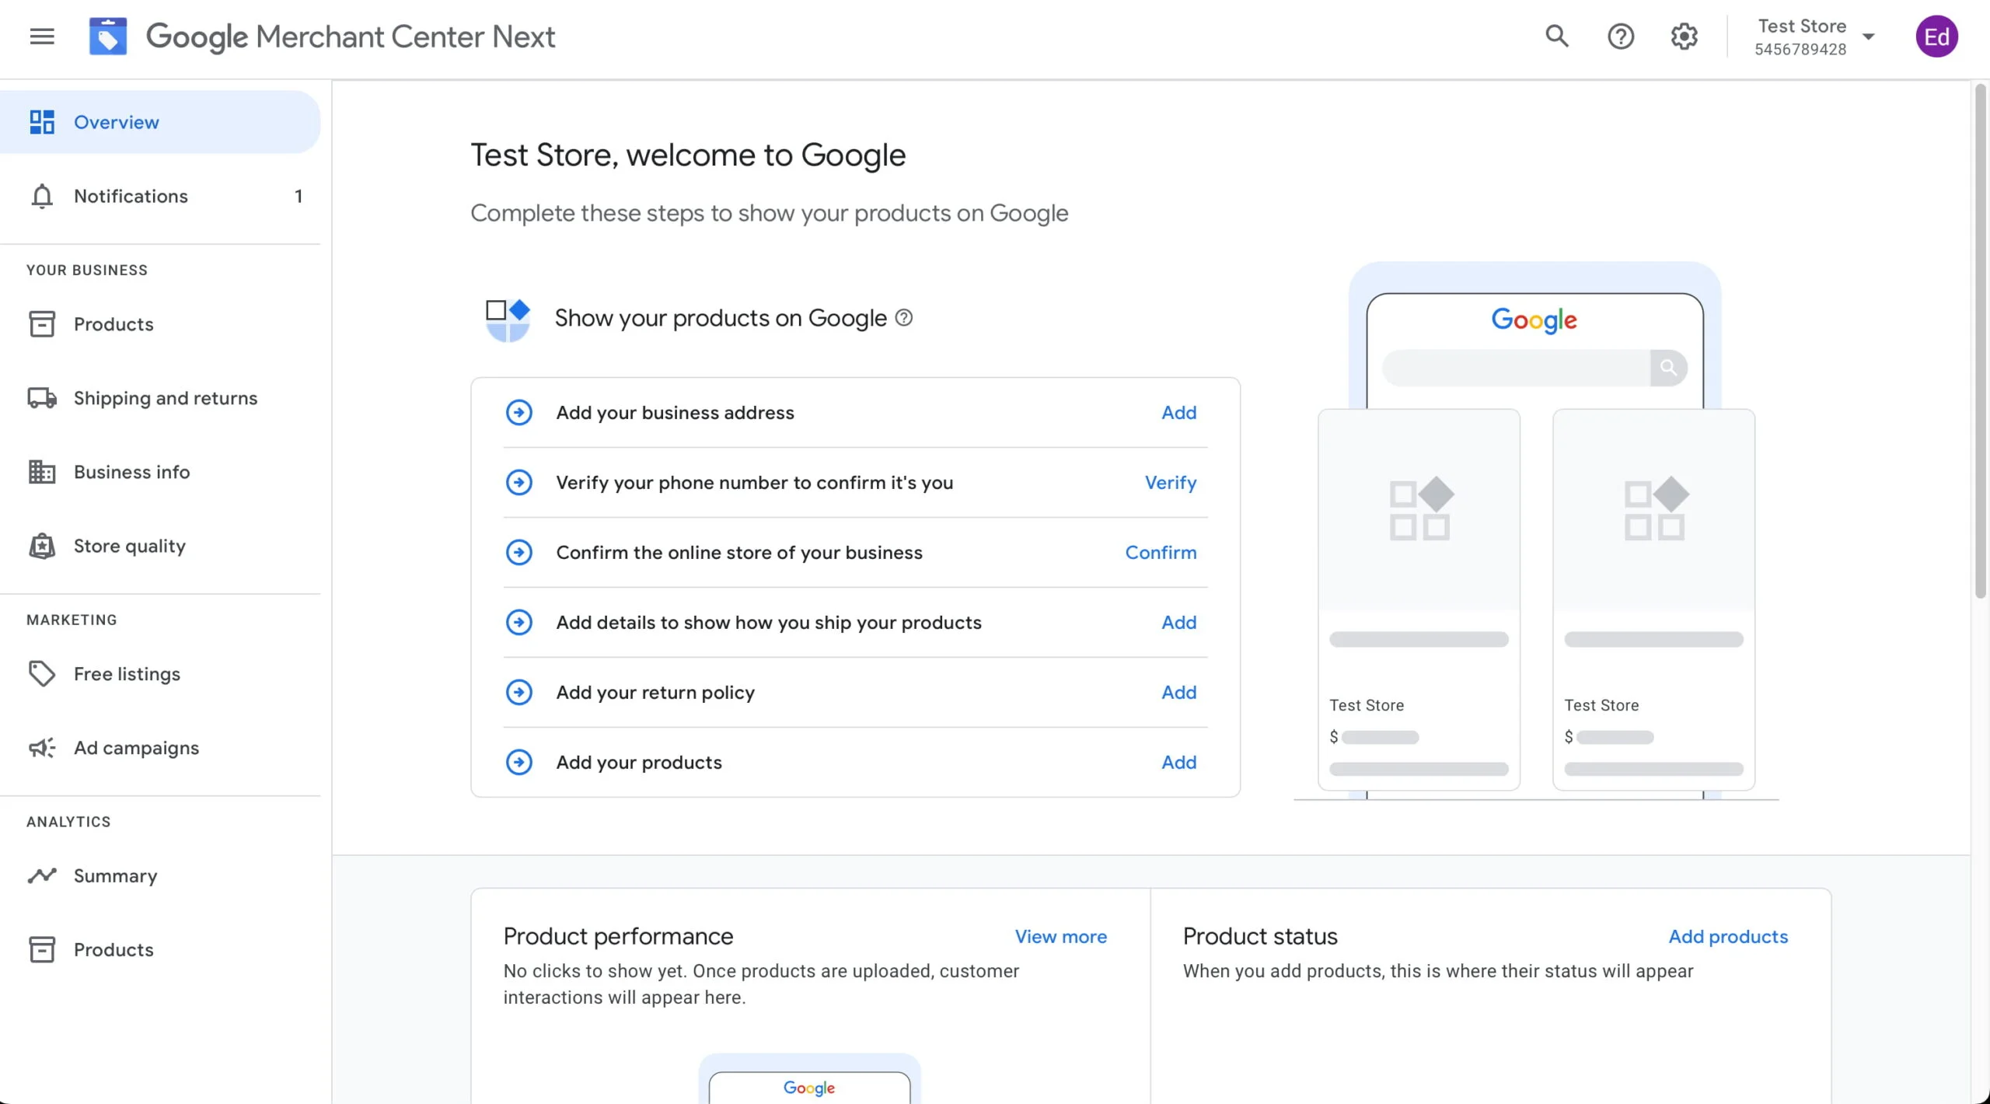
Task: Open the settings gear icon
Action: 1685,37
